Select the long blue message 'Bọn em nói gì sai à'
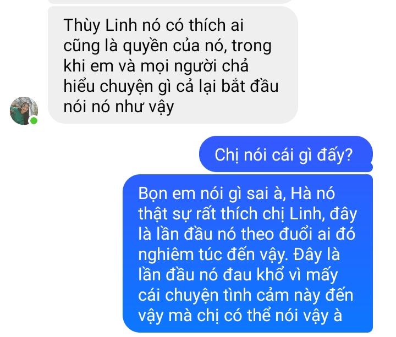Screen dimensions: 396x337 (248, 253)
